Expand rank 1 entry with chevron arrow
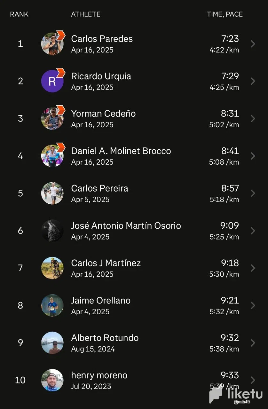Image resolution: width=268 pixels, height=409 pixels. coord(253,44)
